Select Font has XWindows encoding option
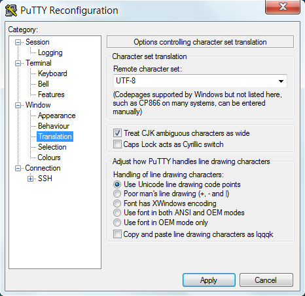 (117, 203)
